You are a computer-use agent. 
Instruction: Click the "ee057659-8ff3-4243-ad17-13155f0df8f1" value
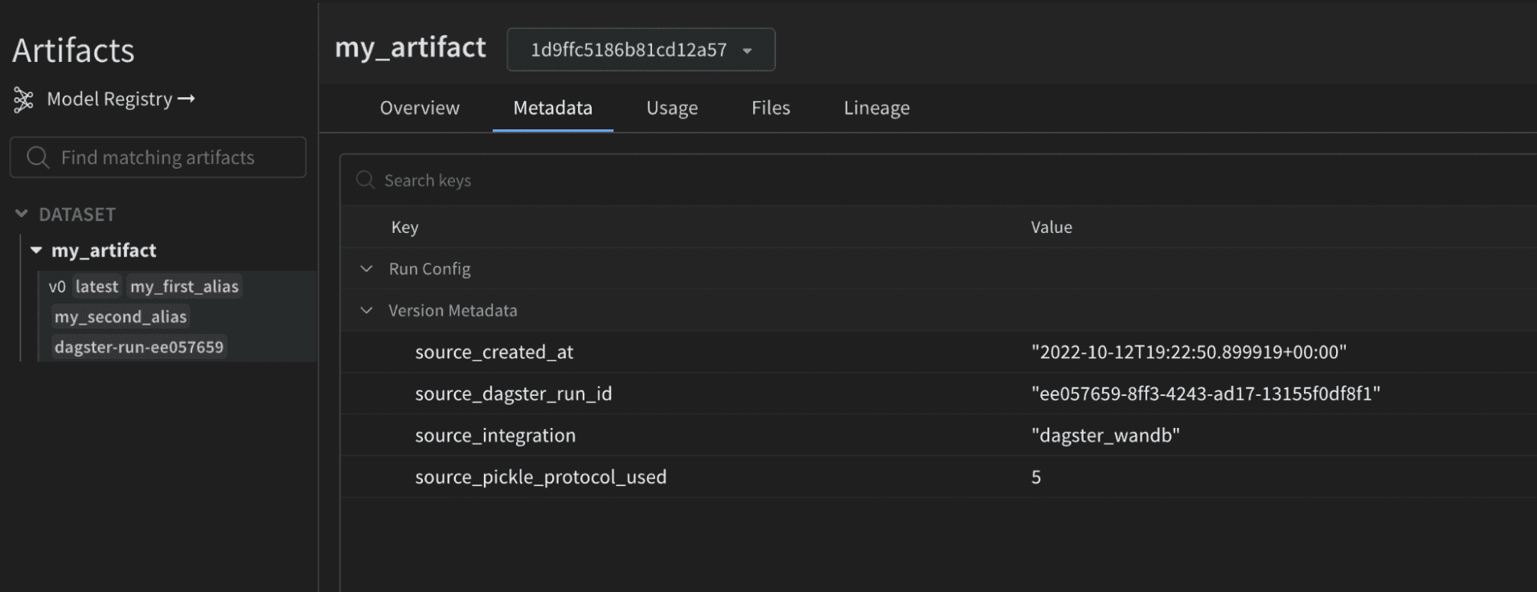click(x=1206, y=394)
